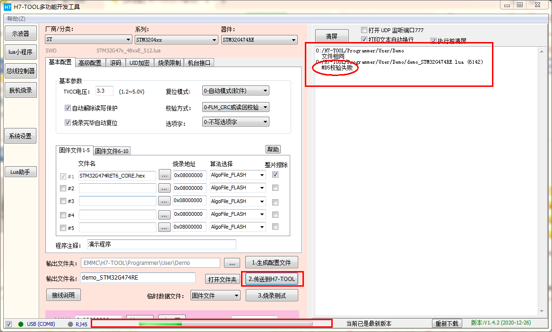Open the 帮助(Z) menu

16,18
